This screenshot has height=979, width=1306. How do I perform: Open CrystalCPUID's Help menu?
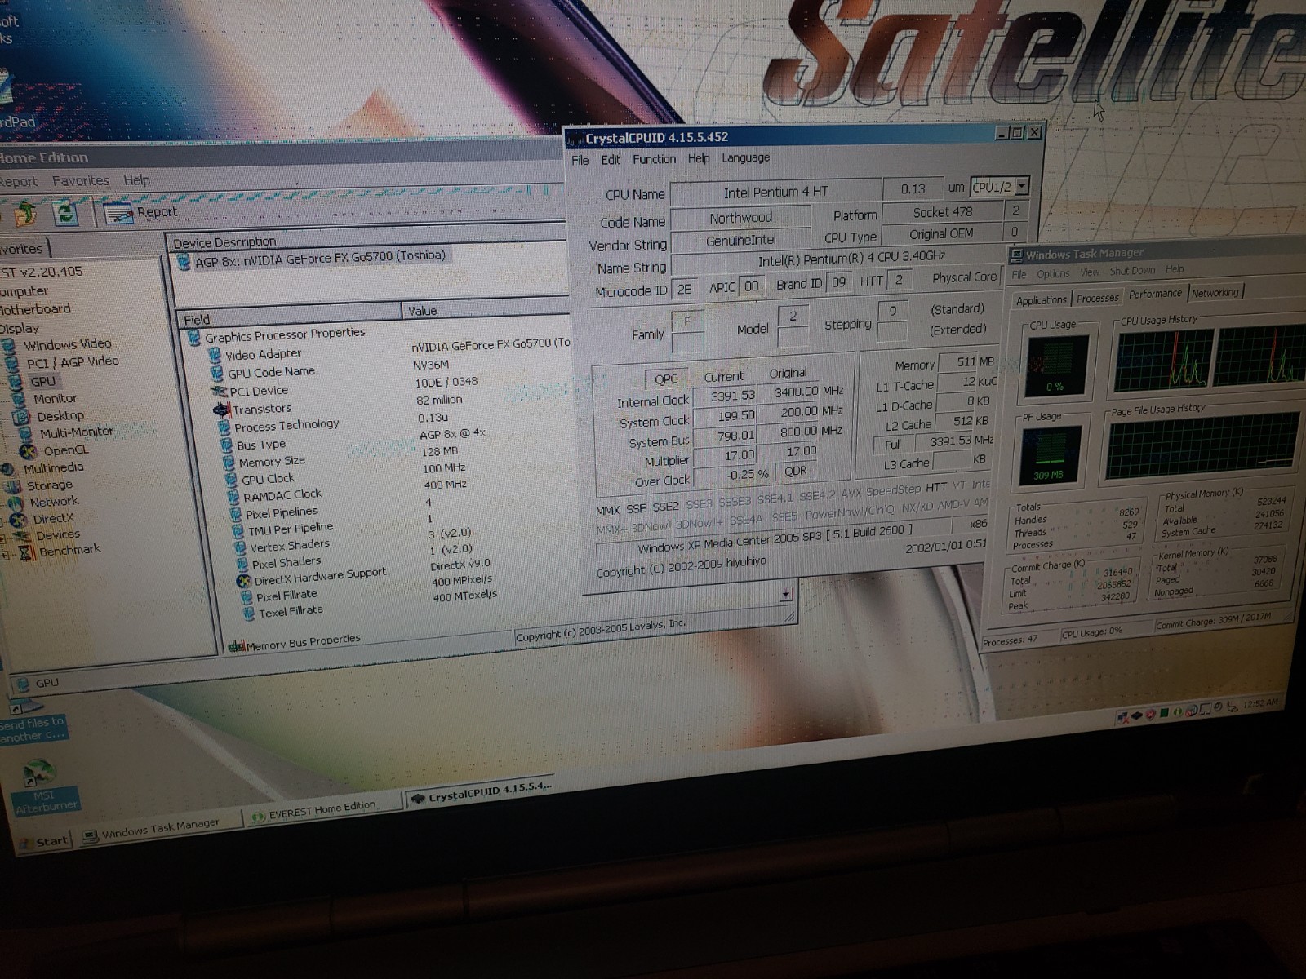click(699, 158)
